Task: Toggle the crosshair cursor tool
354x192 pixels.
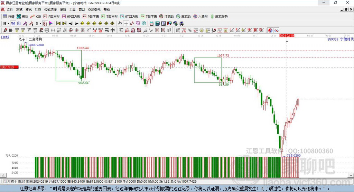Action: point(126,24)
